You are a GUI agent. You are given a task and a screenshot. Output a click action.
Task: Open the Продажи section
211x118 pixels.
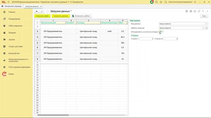click(x=12, y=33)
